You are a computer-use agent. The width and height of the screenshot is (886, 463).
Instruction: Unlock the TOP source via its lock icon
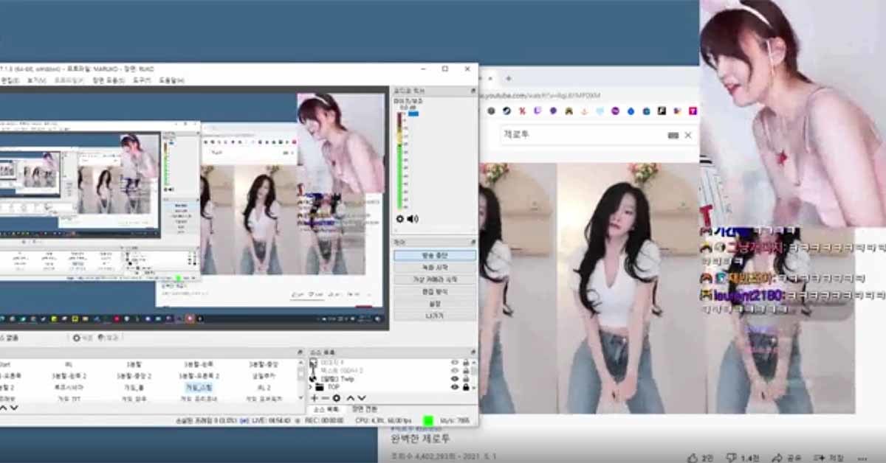click(465, 386)
